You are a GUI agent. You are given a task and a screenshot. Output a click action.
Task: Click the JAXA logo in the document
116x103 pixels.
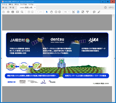coord(93,40)
